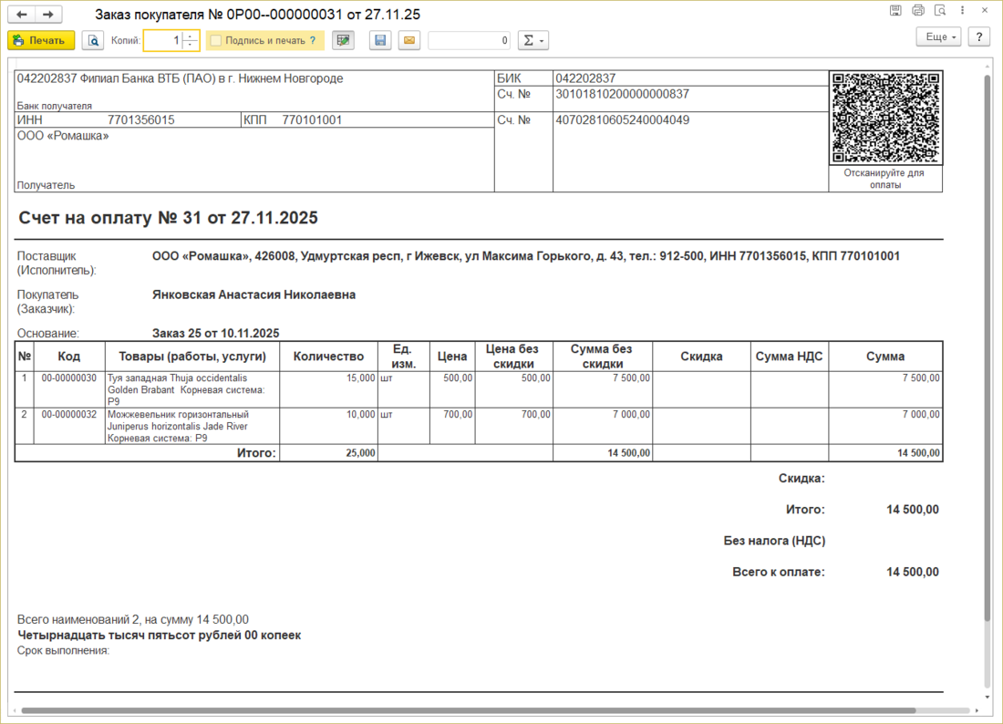Click the Копий input field
The width and height of the screenshot is (1003, 724).
pos(162,40)
